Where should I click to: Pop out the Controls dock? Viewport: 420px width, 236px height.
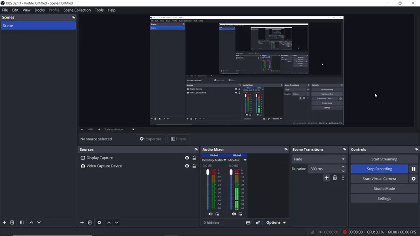pos(417,150)
